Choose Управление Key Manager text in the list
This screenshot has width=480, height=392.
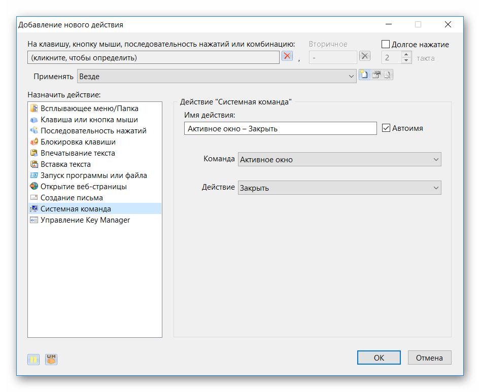(85, 220)
